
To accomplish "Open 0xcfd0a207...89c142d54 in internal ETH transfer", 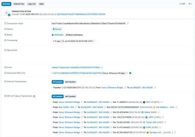I will pos(141,88).
